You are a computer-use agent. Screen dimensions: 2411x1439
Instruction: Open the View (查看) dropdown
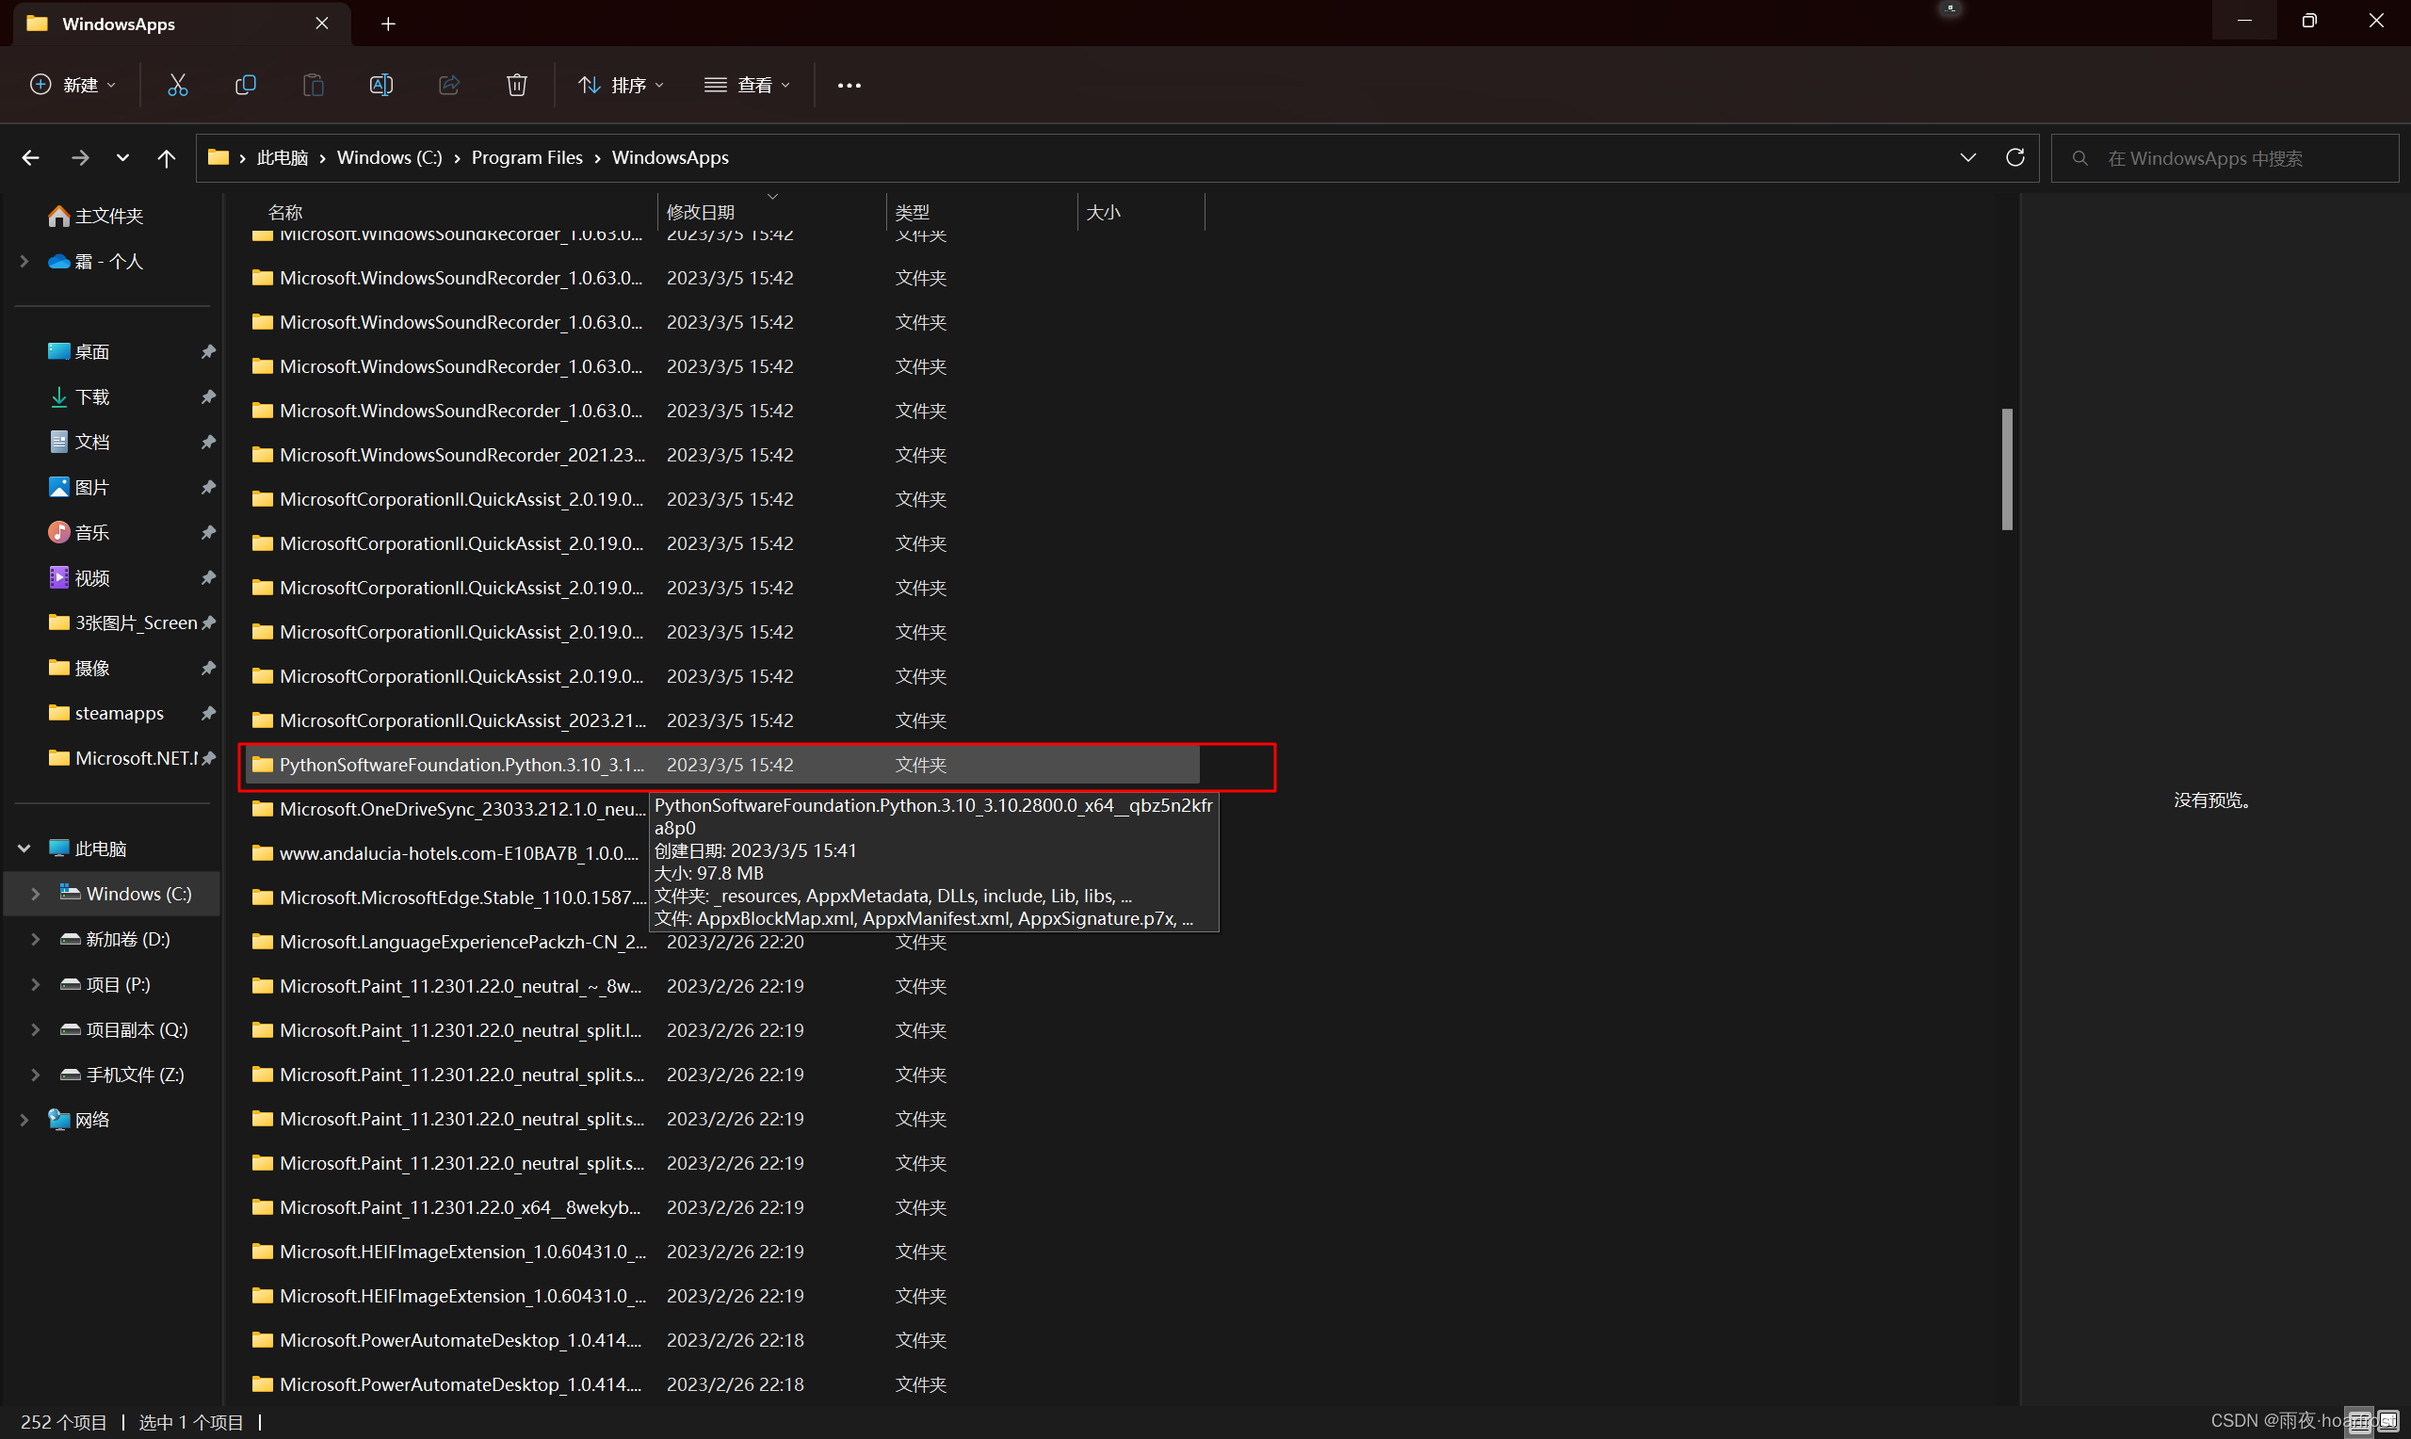click(748, 86)
